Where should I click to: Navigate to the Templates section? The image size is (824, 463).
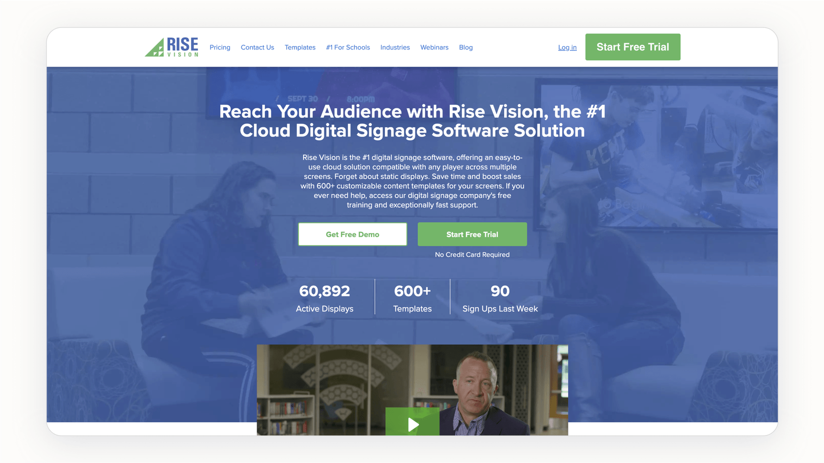(x=300, y=47)
